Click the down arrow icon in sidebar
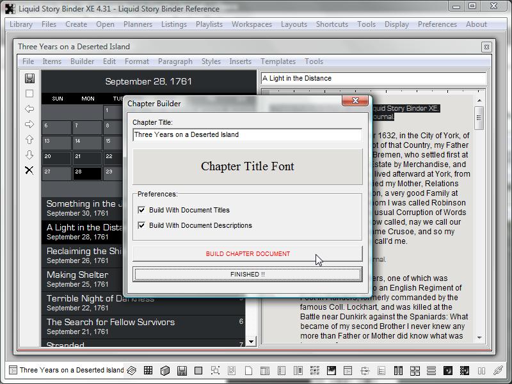This screenshot has height=384, width=512. (x=29, y=155)
